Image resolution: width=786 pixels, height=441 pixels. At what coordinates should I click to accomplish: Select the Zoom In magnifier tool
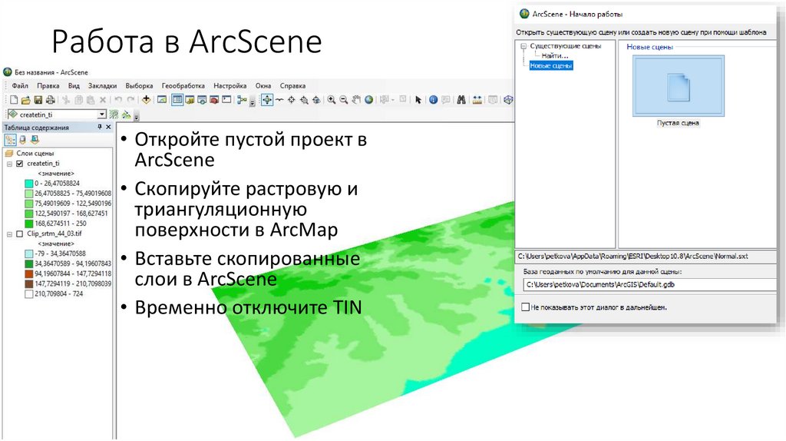click(x=332, y=100)
